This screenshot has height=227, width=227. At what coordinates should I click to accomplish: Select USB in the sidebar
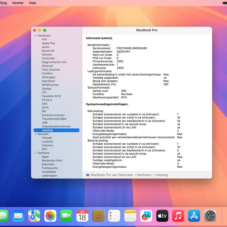click(x=45, y=123)
